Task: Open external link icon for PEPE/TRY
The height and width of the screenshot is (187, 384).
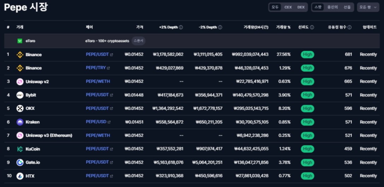Action: [108, 68]
